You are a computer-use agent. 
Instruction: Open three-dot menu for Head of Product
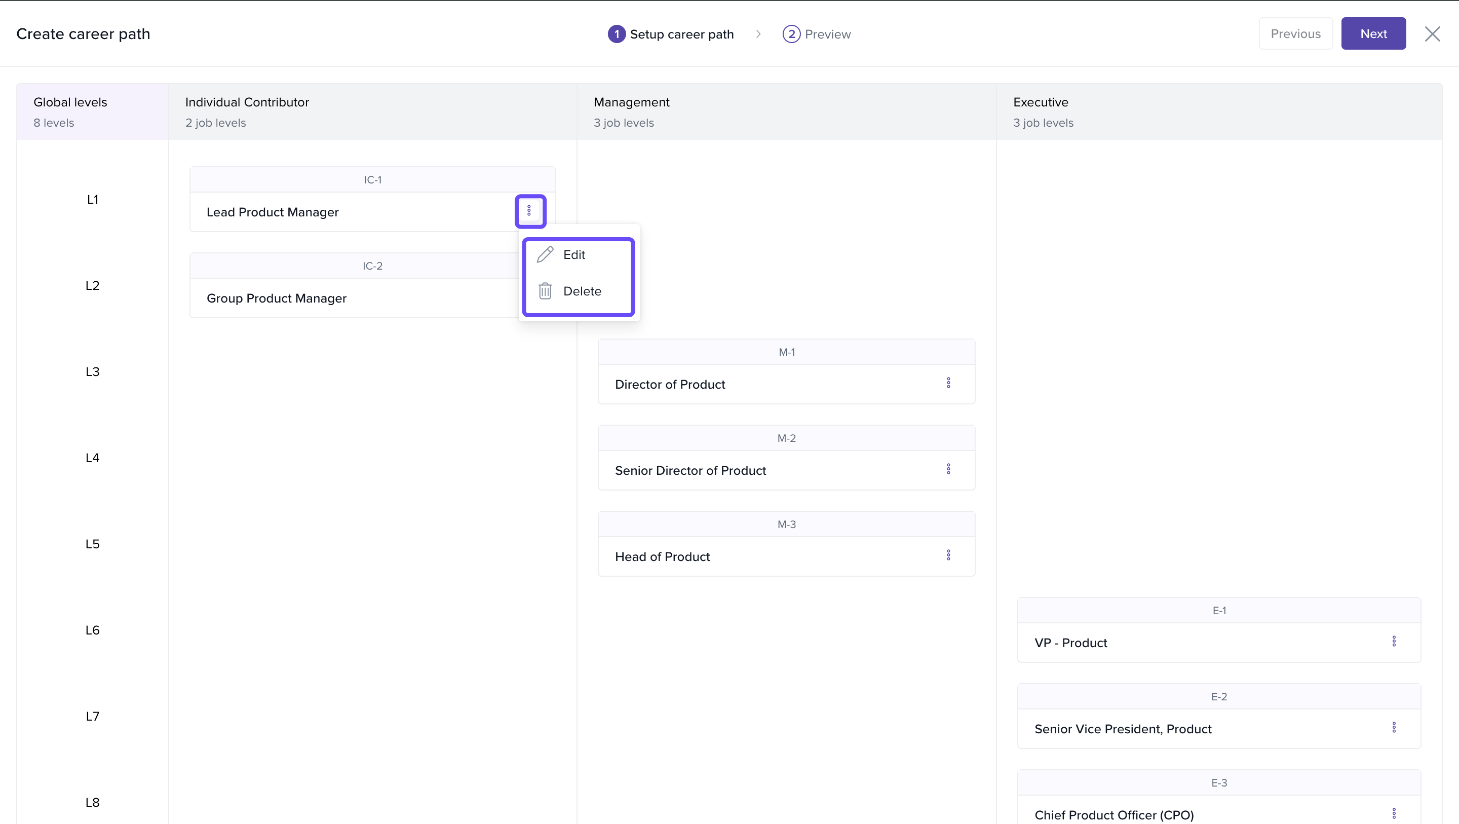[948, 555]
